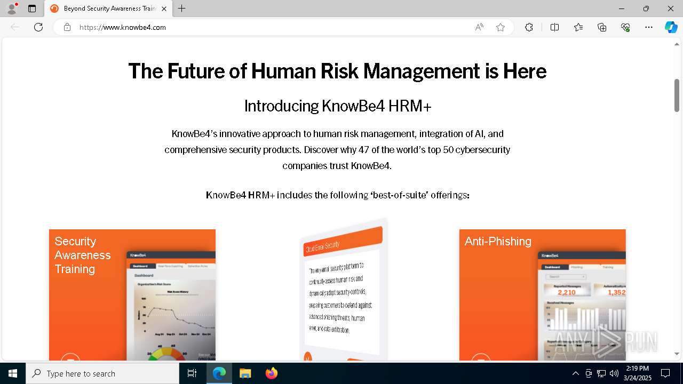The height and width of the screenshot is (384, 683).
Task: Click the scroll down arrow
Action: 677,354
